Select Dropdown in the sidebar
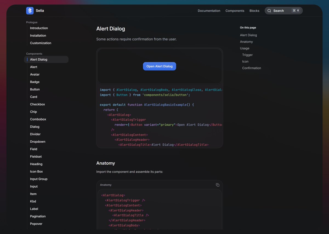This screenshot has height=234, width=329. coord(38,142)
